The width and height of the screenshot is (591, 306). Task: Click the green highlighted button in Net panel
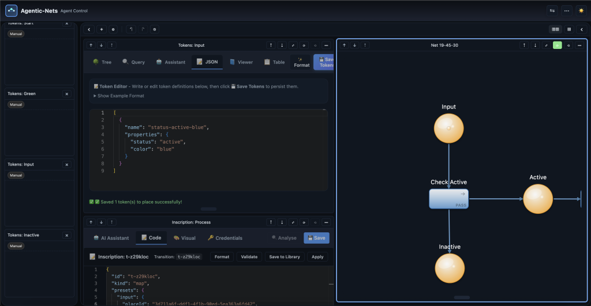click(557, 45)
